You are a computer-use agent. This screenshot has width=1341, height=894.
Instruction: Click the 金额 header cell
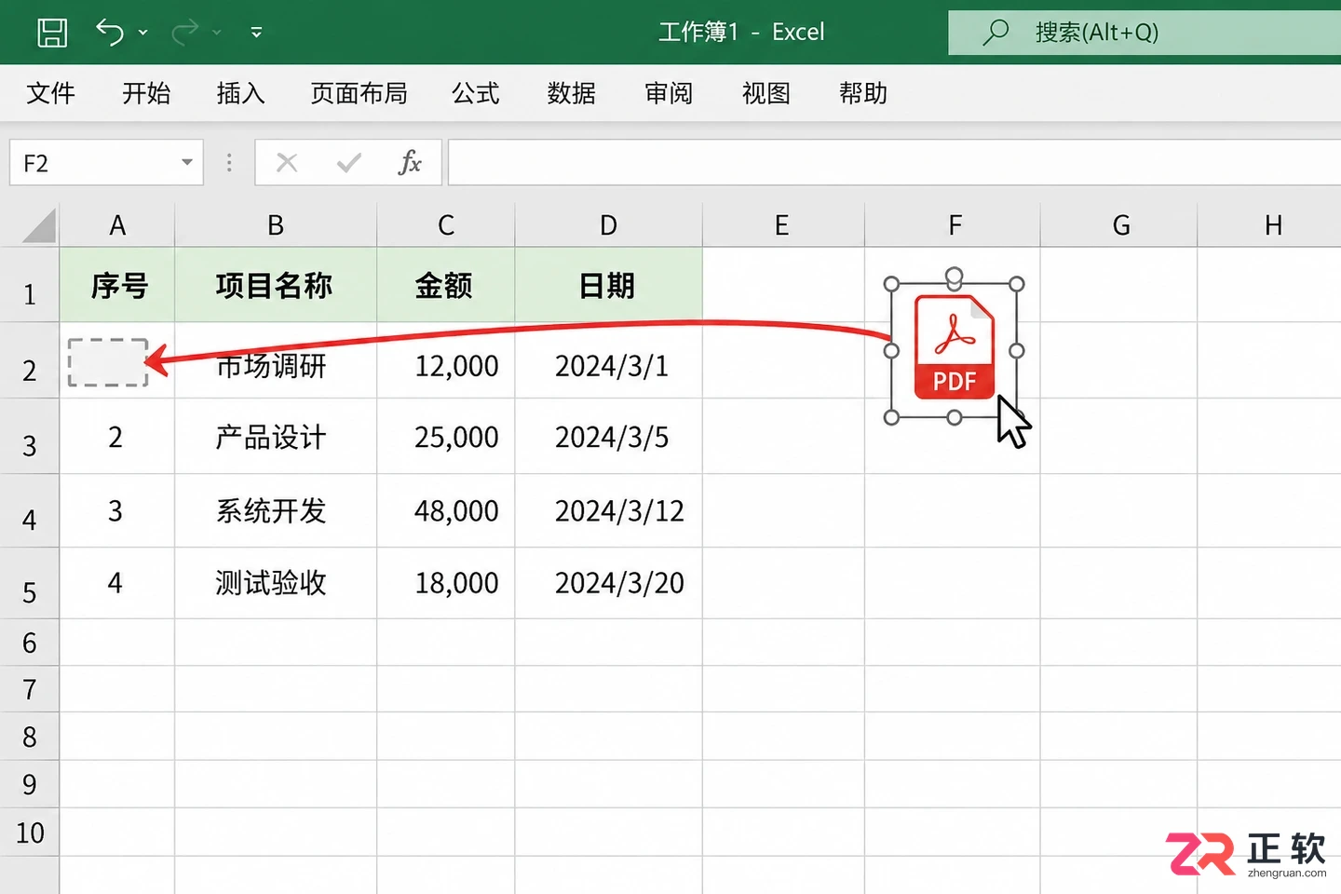coord(446,285)
